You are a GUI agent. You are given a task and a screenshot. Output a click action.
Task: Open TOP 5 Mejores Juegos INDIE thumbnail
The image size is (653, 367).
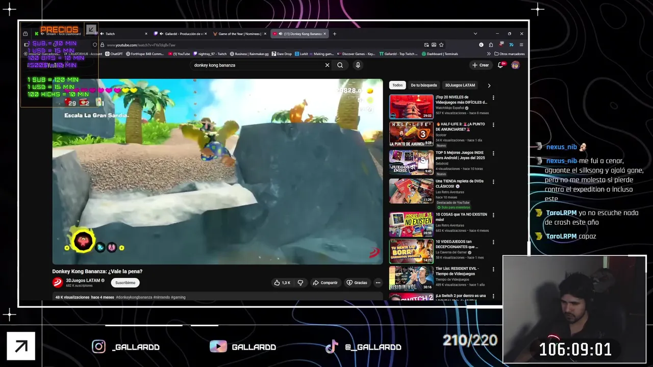coord(411,162)
